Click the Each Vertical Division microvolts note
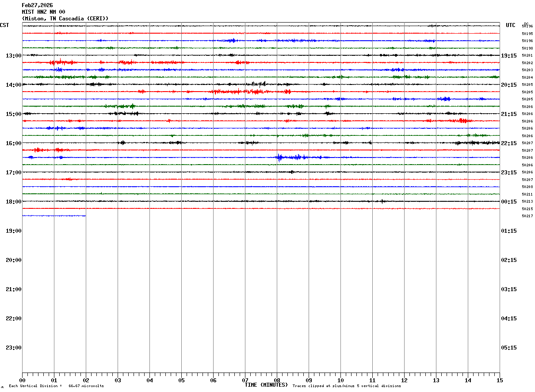Image resolution: width=535 pixels, height=392 pixels. tap(56, 386)
